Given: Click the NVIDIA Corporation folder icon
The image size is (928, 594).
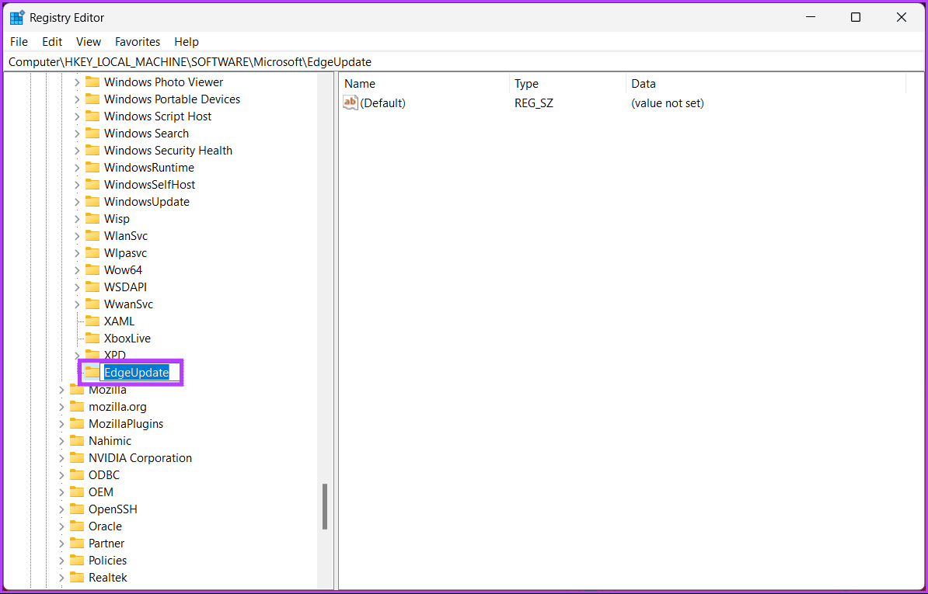Looking at the screenshot, I should (77, 458).
